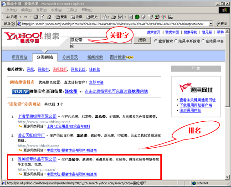The height and width of the screenshot is (187, 231).
Task: Open the Favorites (收藏) toolbar pane
Action: [77, 17]
